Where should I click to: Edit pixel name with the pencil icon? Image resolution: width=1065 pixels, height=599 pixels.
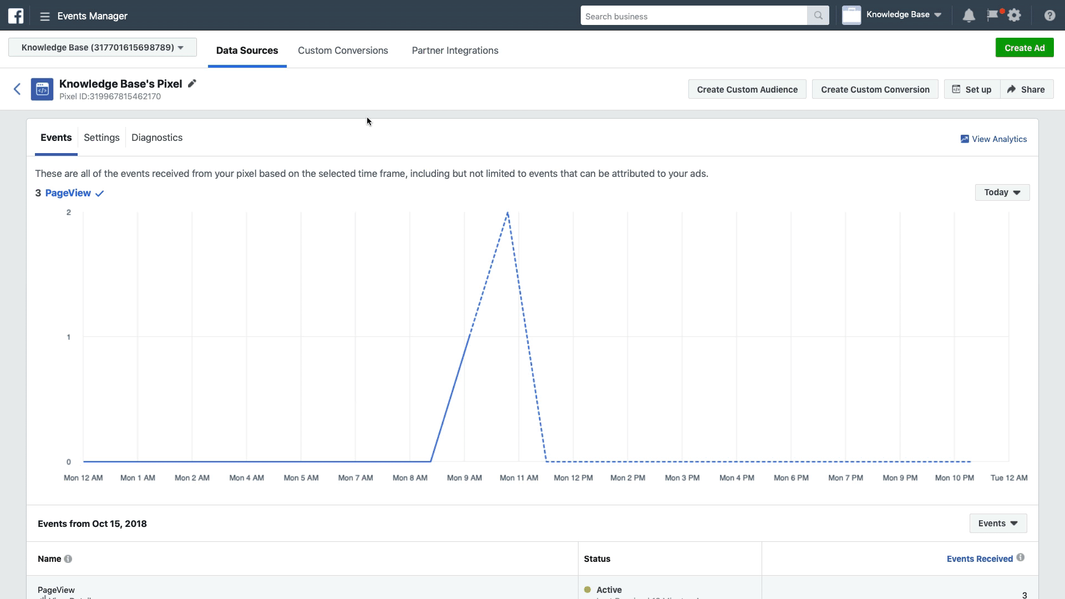192,84
